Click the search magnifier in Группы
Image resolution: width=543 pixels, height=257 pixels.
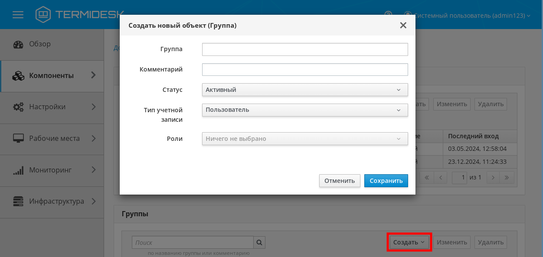[x=259, y=242]
